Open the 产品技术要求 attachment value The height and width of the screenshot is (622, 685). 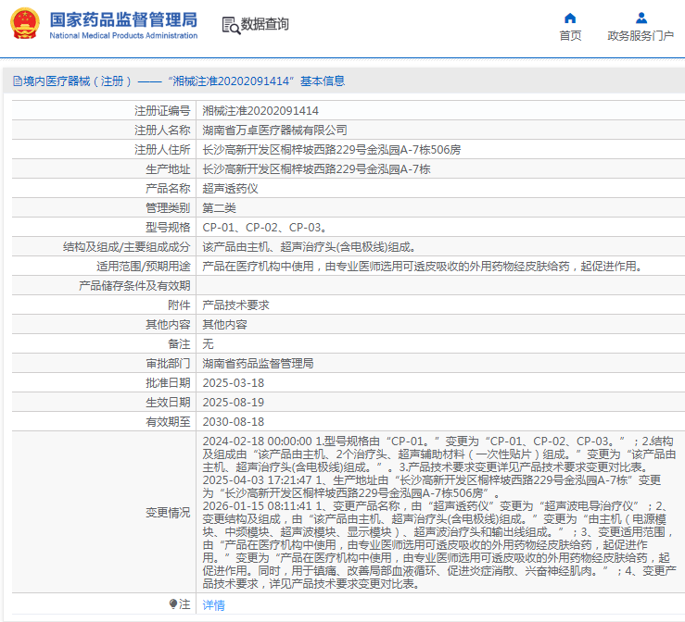coord(235,305)
